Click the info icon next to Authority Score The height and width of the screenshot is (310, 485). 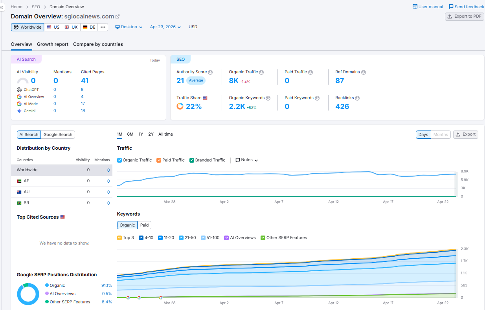click(x=210, y=72)
